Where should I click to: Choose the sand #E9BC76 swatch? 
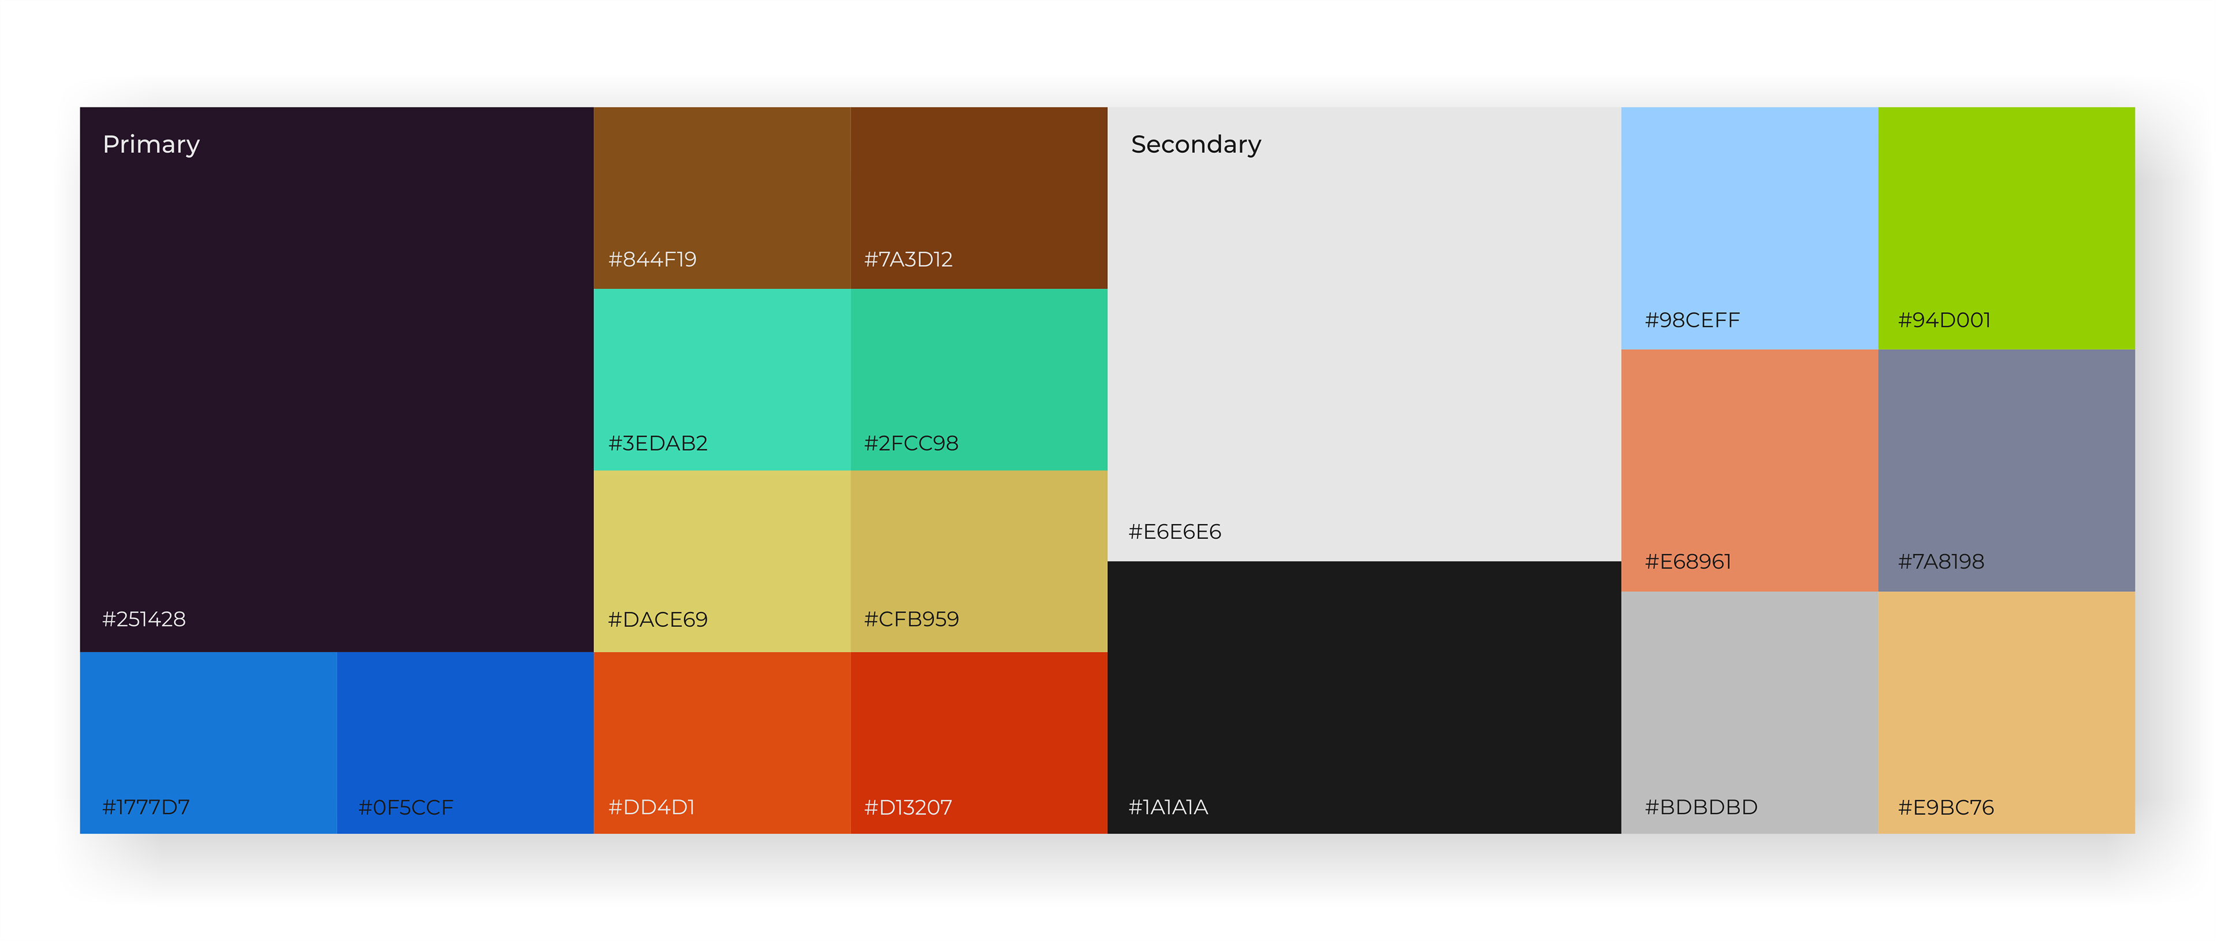click(x=2006, y=712)
